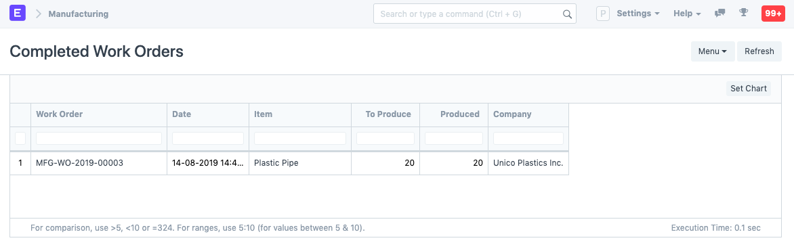Screen dimensions: 794x251
Task: Go to Manufacturing breadcrumb
Action: coord(79,14)
